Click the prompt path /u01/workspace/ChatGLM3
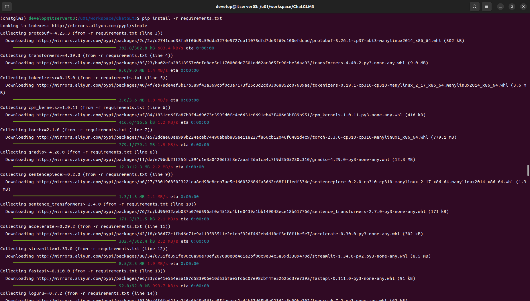Image resolution: width=530 pixels, height=301 pixels. click(x=107, y=18)
